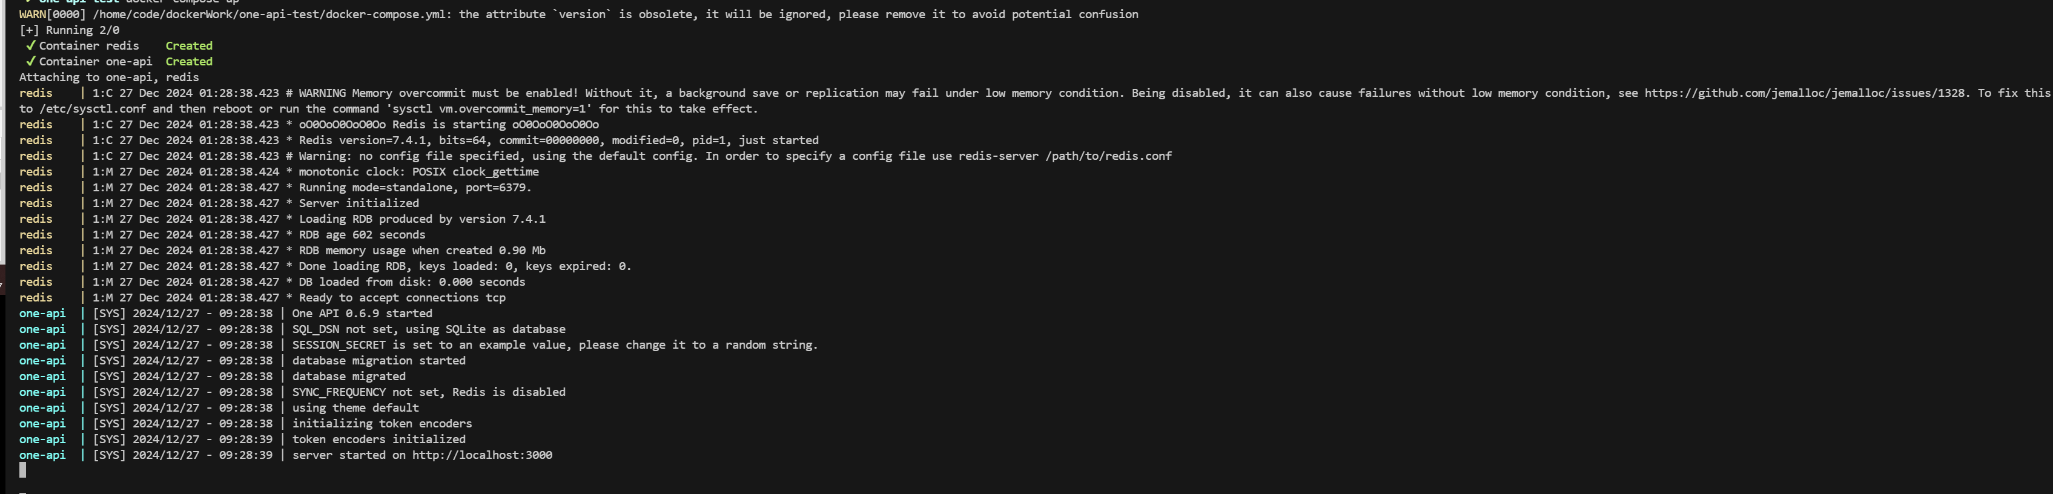
Task: Click the terminal cursor block
Action: [22, 470]
